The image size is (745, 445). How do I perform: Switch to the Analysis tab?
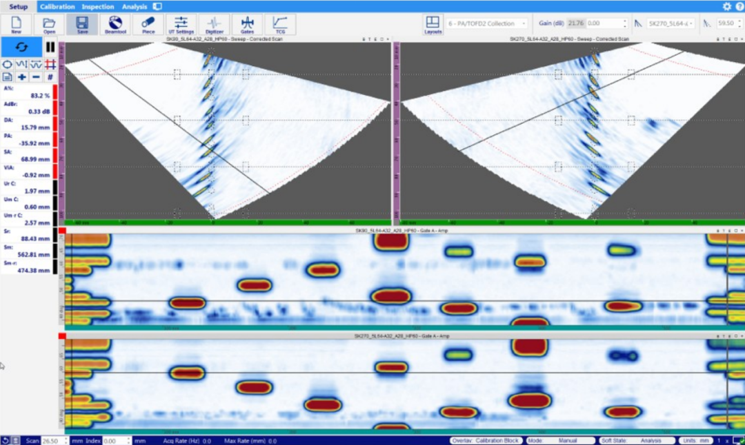coord(135,7)
